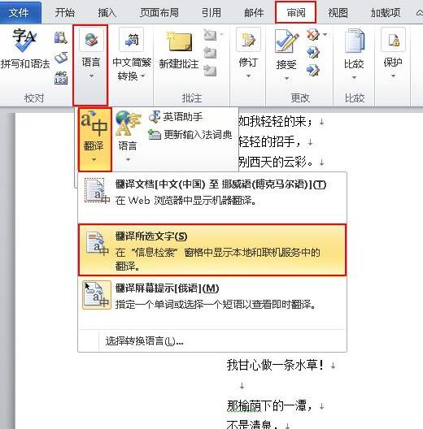Expand the 保护 dropdown arrow
This screenshot has height=429, width=423.
point(394,76)
